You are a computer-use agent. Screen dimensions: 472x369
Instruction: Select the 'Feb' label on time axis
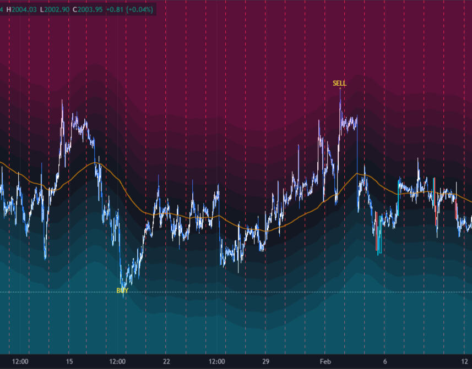[325, 361]
